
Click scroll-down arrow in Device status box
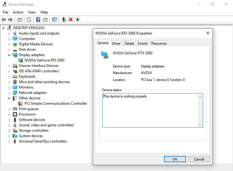pos(200,124)
